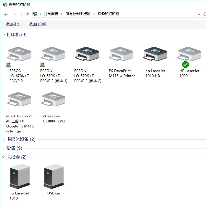Screen dimensions: 207x206
Task: Expand the 多媒体设备 (2) section
Action: click(x=4, y=139)
